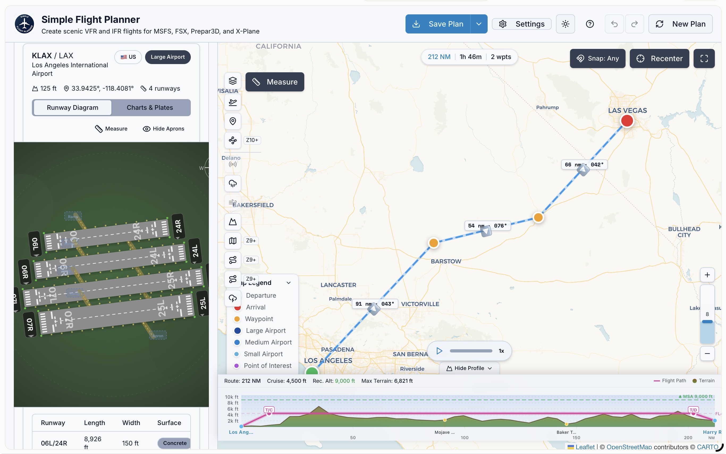Toggle the wind layer icon
Screen dimensions: 726x454
pyautogui.click(x=233, y=202)
